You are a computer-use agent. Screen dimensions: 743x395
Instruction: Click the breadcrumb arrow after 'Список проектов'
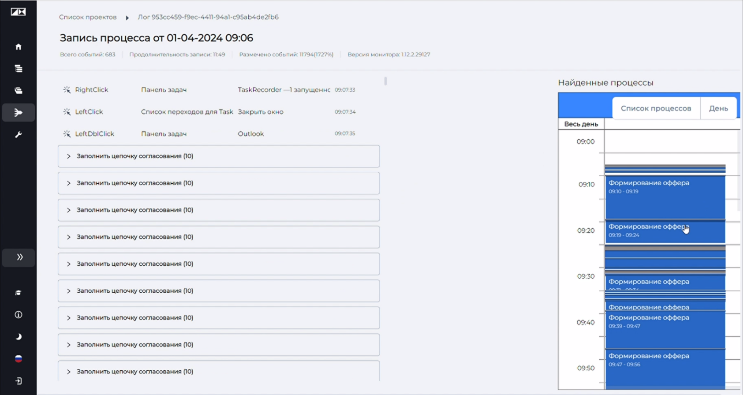tap(127, 17)
